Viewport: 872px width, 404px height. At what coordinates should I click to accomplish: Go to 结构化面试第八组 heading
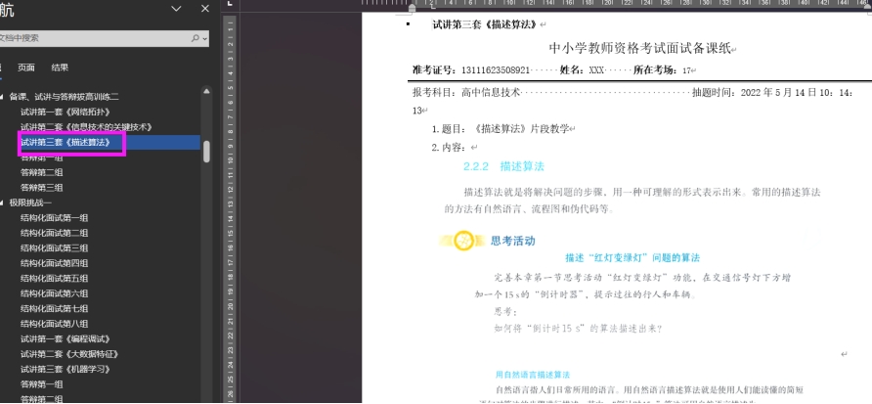tap(55, 323)
